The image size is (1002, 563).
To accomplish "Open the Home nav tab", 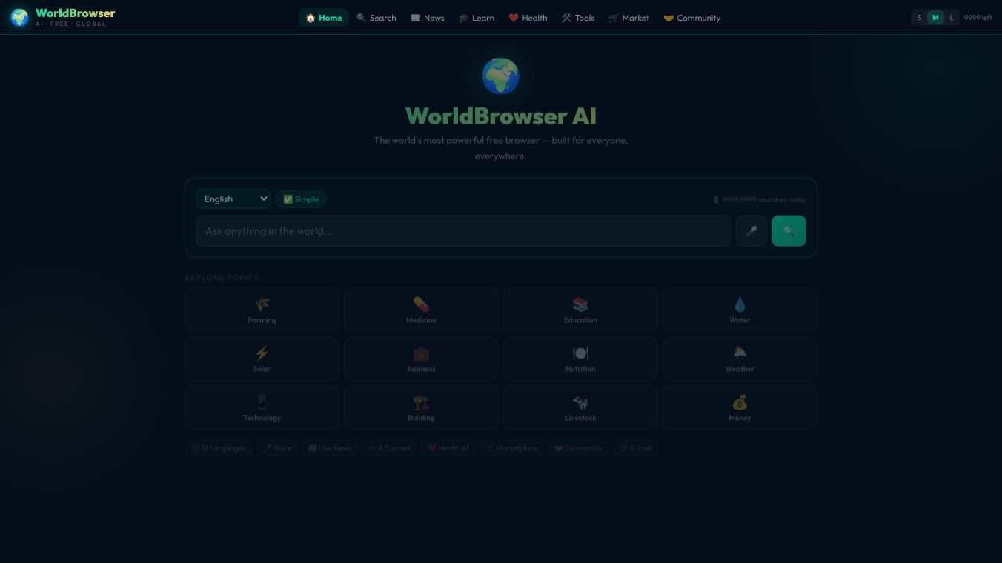I will pos(324,18).
